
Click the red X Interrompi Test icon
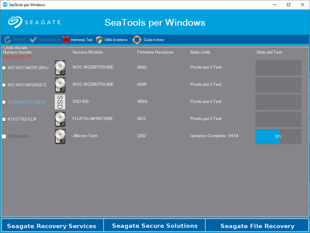pos(66,39)
